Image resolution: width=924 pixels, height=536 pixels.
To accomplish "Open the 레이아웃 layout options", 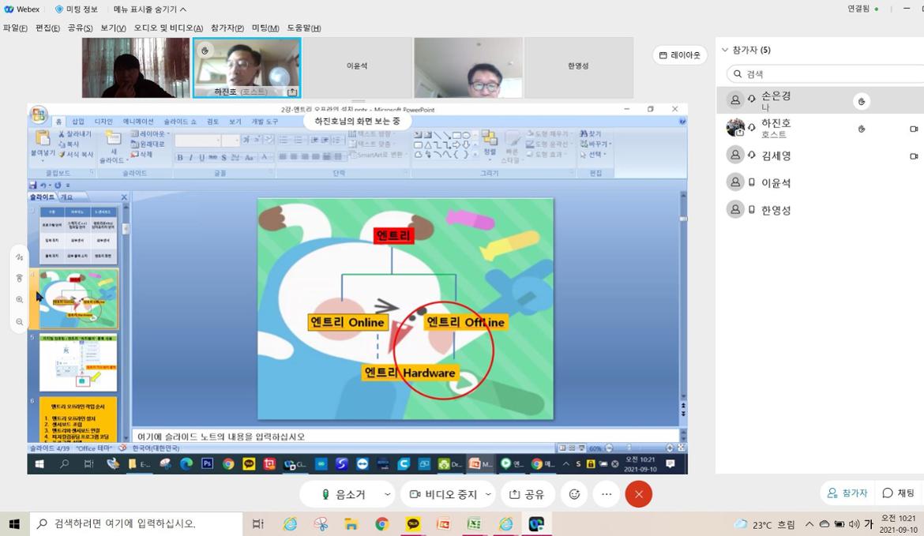I will [x=679, y=54].
